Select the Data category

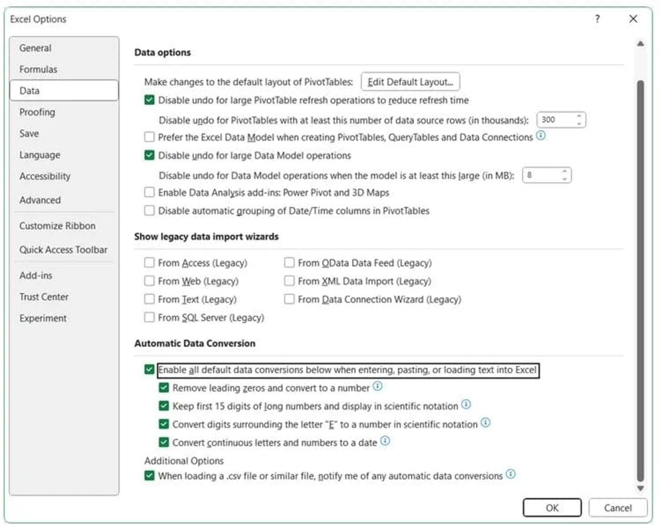pos(64,91)
